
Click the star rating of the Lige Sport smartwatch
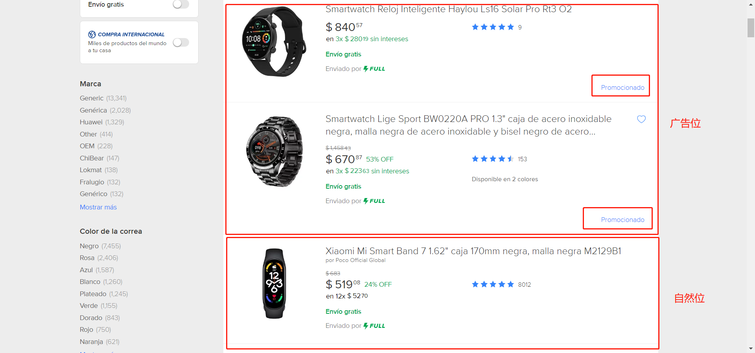[493, 159]
